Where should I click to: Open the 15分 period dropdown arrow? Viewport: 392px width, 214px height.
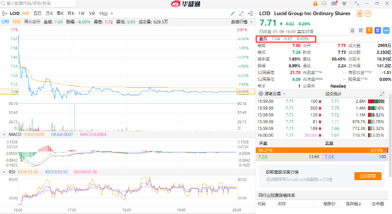pyautogui.click(x=112, y=14)
